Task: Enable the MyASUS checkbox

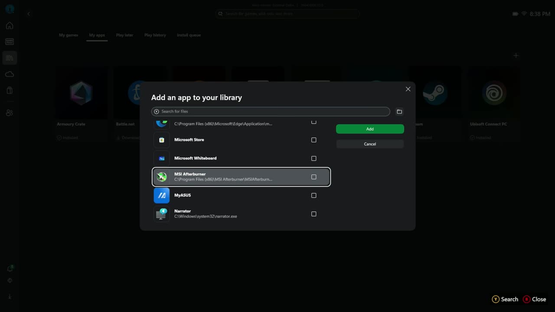Action: pyautogui.click(x=314, y=195)
